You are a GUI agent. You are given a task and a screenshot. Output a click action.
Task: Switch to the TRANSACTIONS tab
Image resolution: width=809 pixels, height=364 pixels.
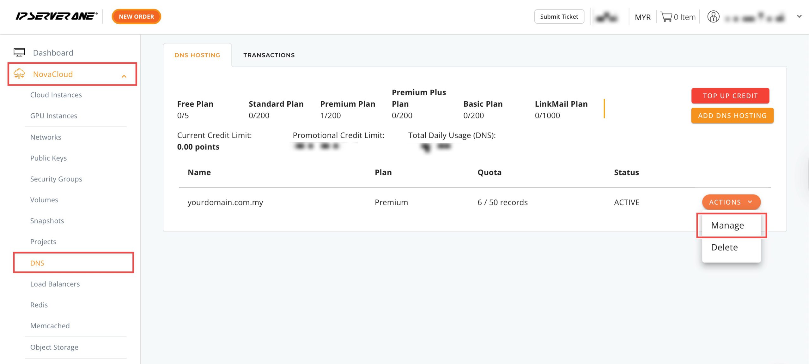(269, 55)
